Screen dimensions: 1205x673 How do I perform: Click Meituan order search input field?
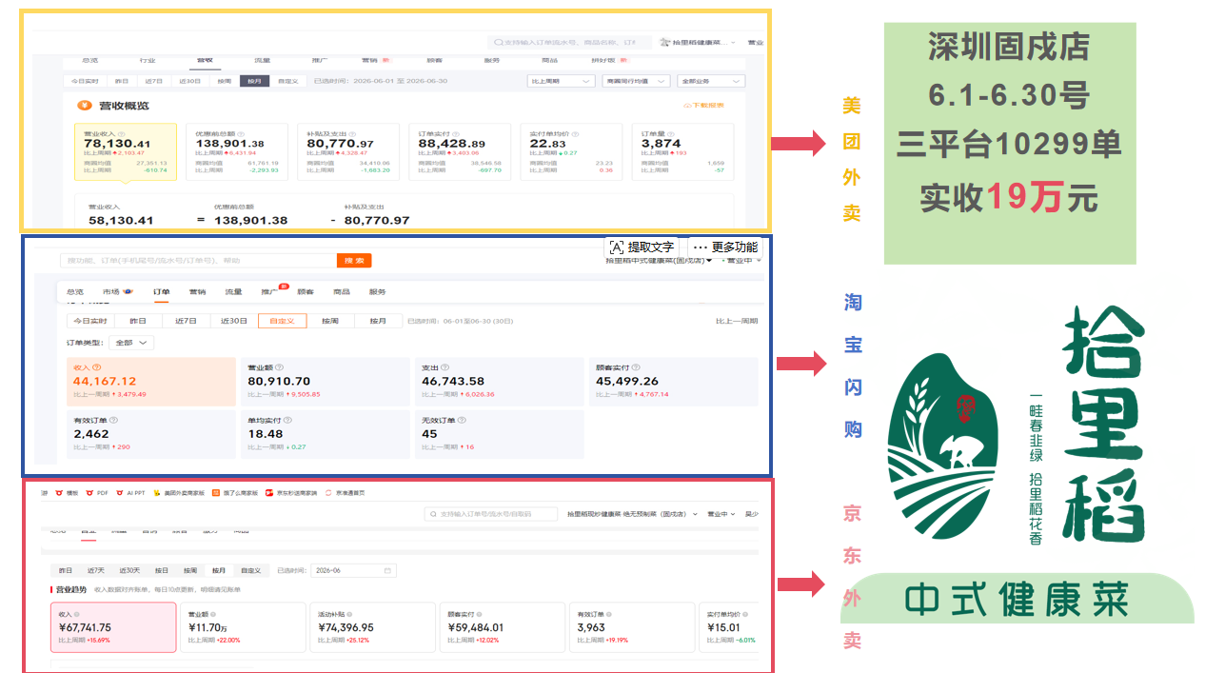pyautogui.click(x=570, y=43)
